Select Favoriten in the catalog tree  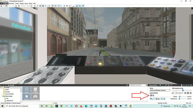(x=7, y=92)
